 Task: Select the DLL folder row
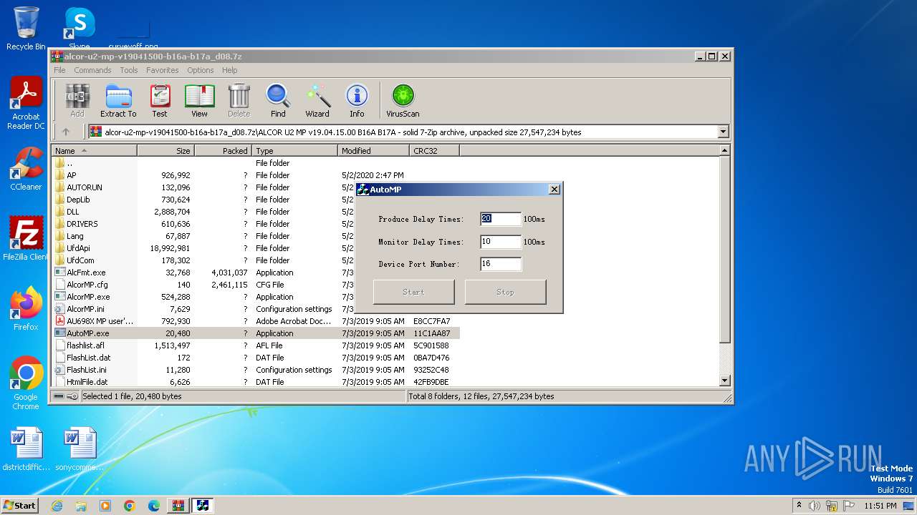click(256, 212)
